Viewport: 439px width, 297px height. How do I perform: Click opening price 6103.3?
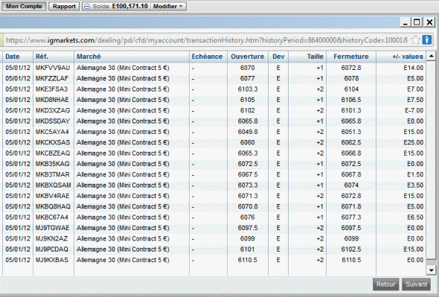tap(248, 89)
